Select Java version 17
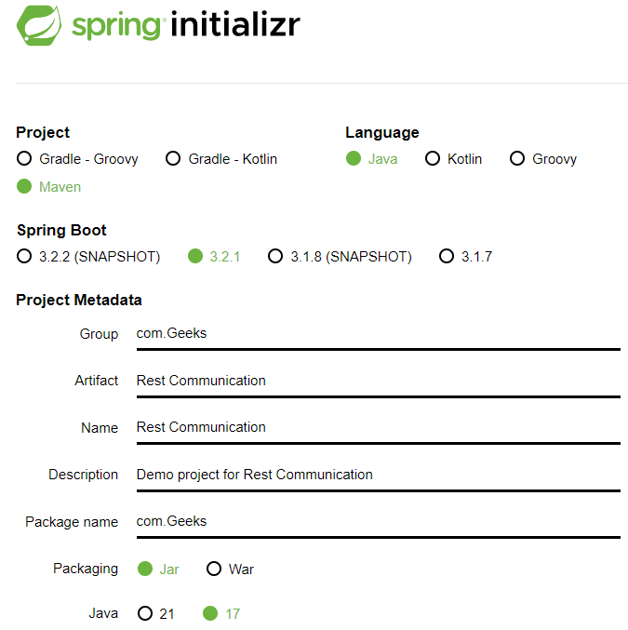The height and width of the screenshot is (630, 628). [210, 613]
